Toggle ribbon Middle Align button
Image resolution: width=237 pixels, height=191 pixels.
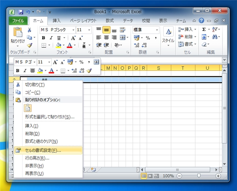pos(106,30)
